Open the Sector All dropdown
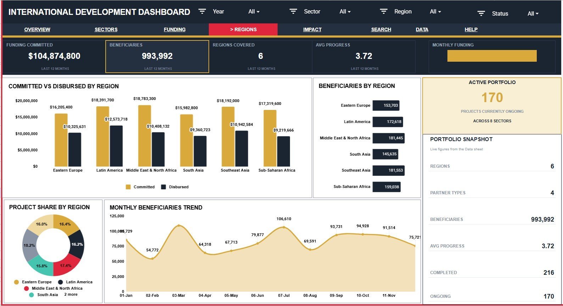The height and width of the screenshot is (306, 563). pos(345,12)
